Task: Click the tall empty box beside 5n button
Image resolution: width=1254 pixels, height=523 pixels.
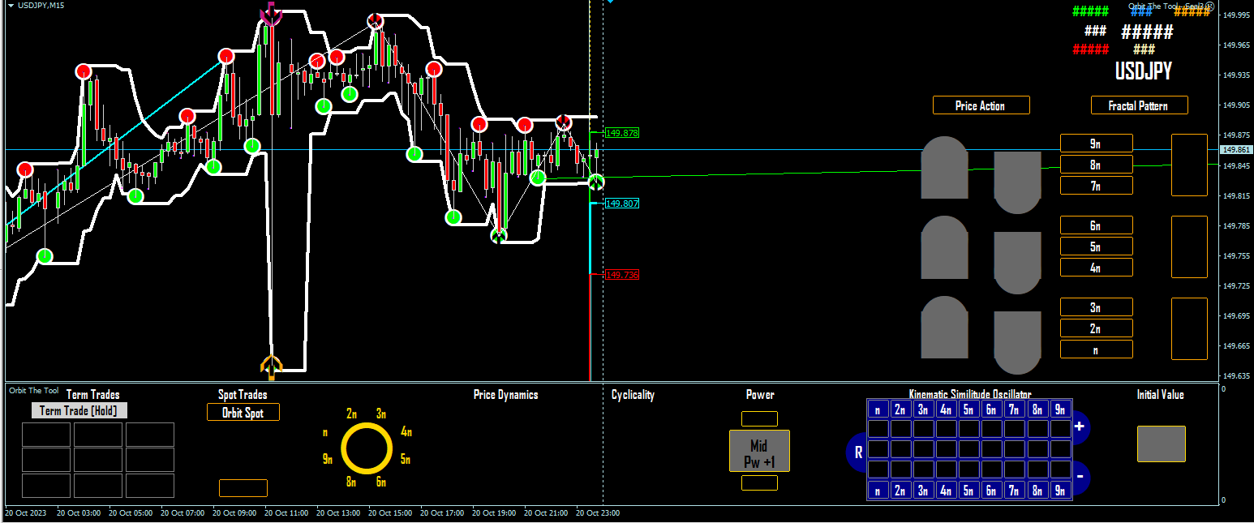Action: [1189, 246]
